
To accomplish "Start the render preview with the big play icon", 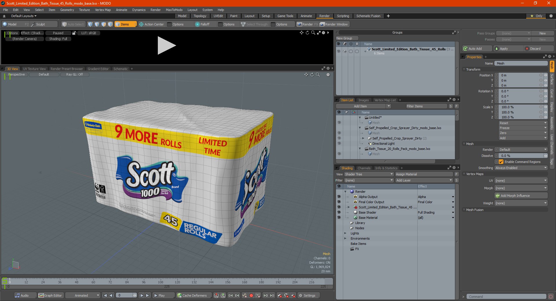I will pyautogui.click(x=167, y=45).
